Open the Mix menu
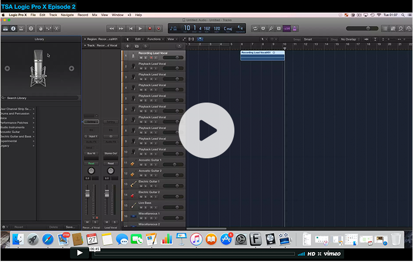 pyautogui.click(x=94, y=15)
